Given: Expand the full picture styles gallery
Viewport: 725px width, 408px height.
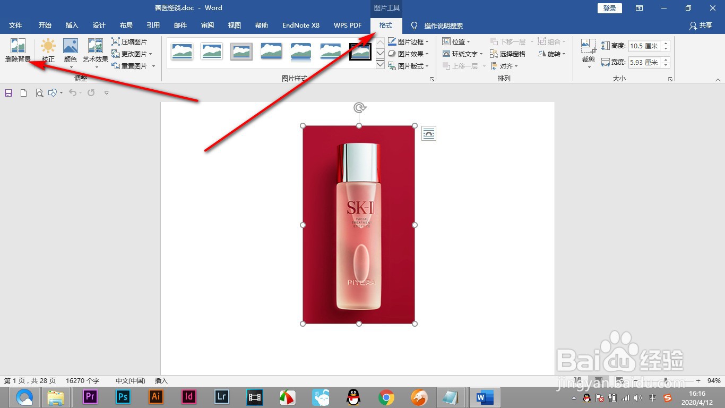Looking at the screenshot, I should pyautogui.click(x=380, y=65).
